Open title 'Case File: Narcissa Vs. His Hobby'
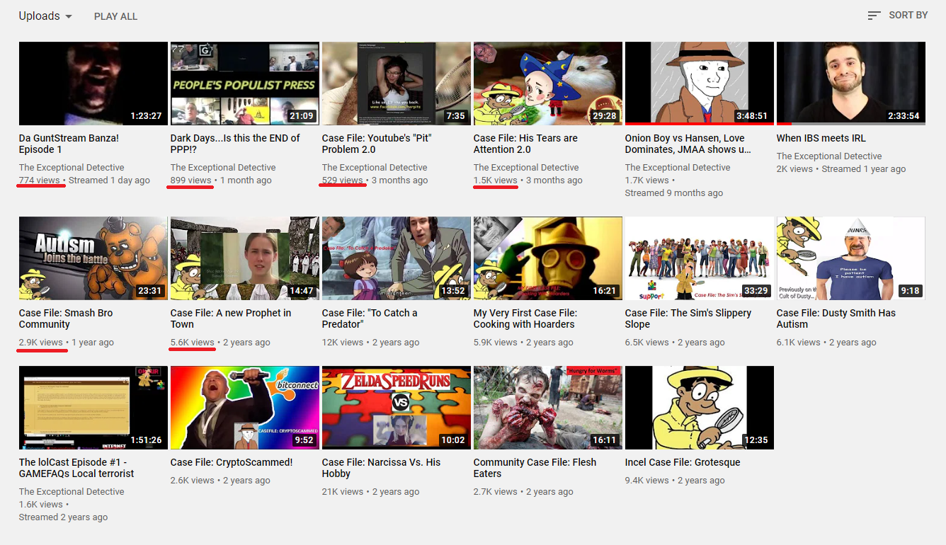 pos(381,468)
